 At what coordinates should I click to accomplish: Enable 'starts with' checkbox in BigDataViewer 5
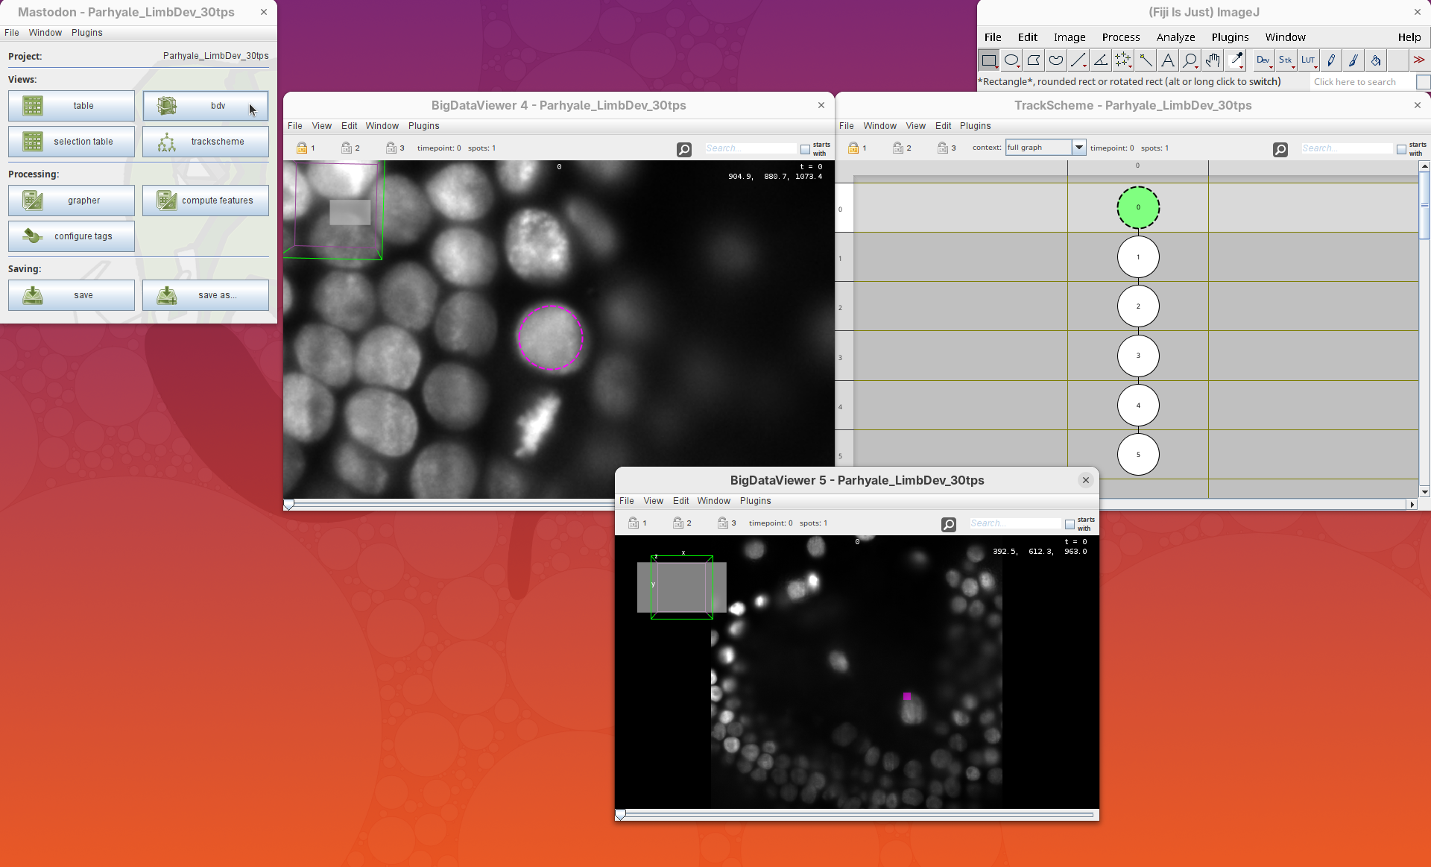tap(1070, 524)
